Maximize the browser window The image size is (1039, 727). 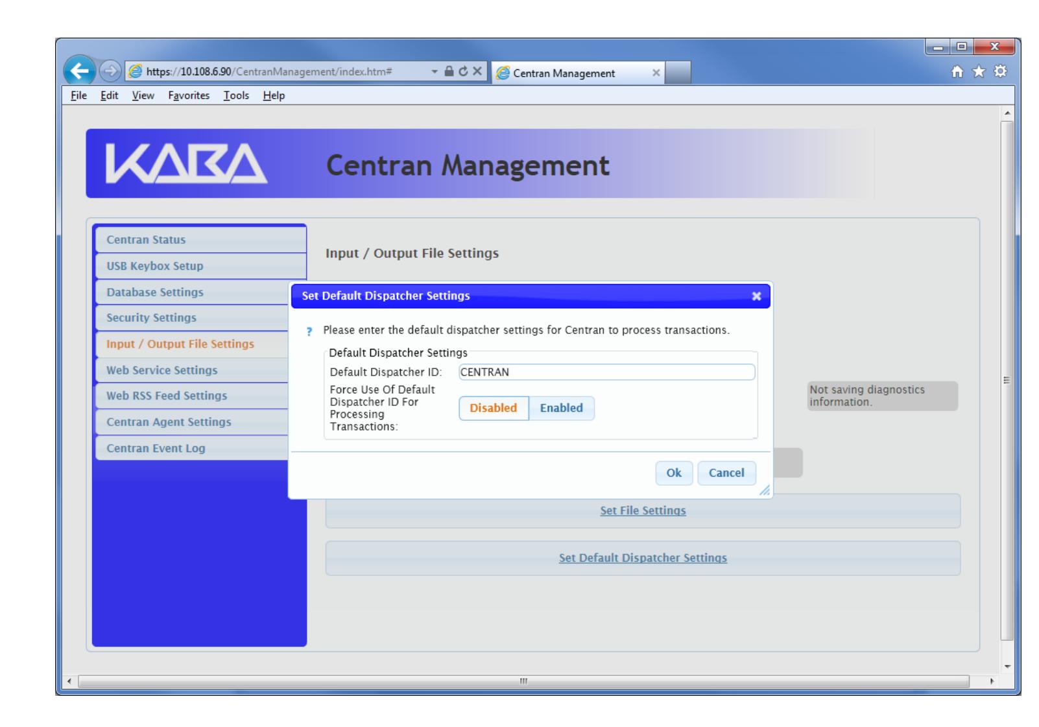coord(962,47)
